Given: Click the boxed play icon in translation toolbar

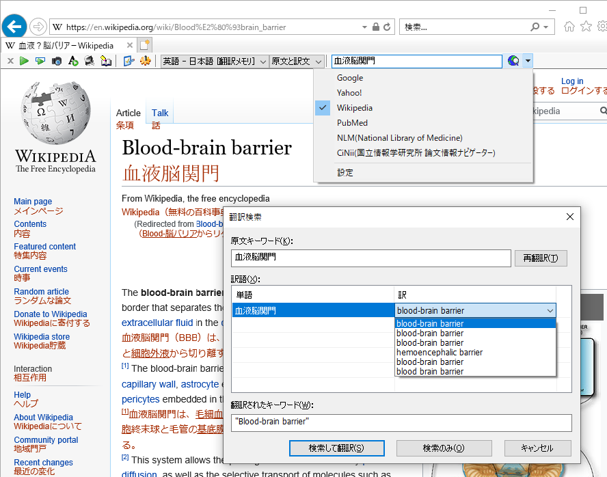Looking at the screenshot, I should (x=40, y=61).
